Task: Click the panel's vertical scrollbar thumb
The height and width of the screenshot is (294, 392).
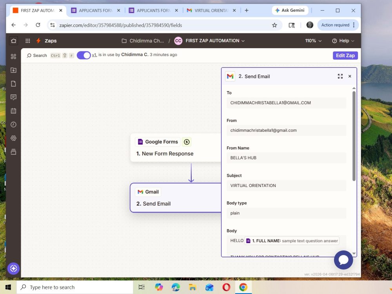Action: 354,136
